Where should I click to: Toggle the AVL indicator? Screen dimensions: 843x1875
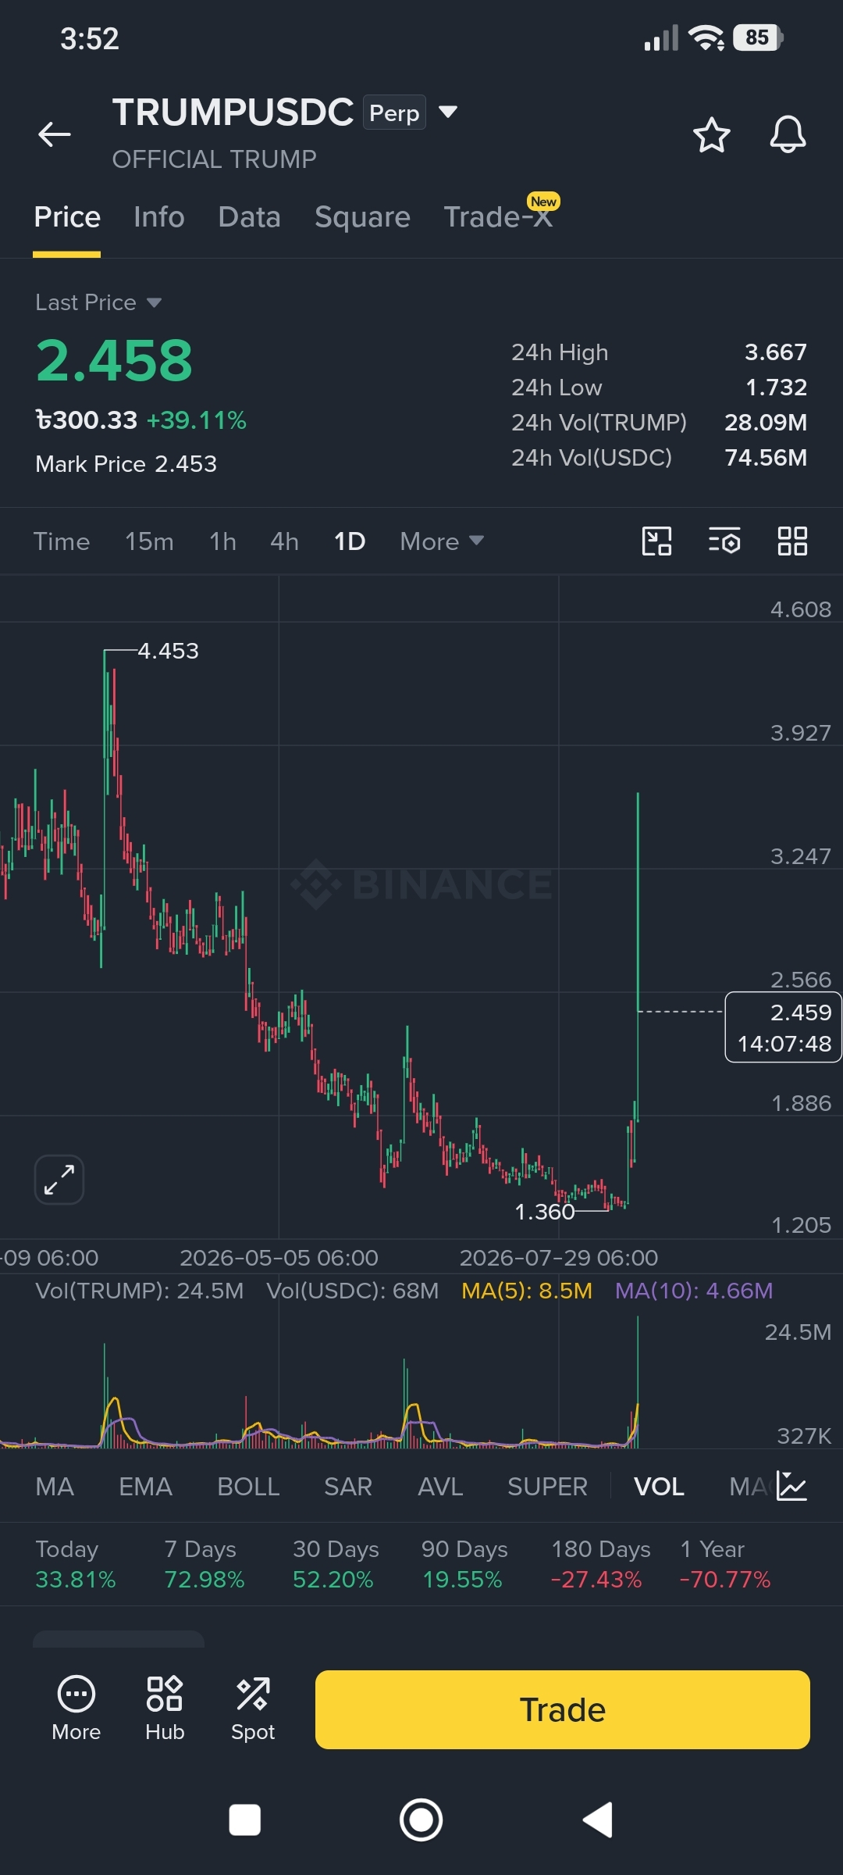pyautogui.click(x=440, y=1486)
